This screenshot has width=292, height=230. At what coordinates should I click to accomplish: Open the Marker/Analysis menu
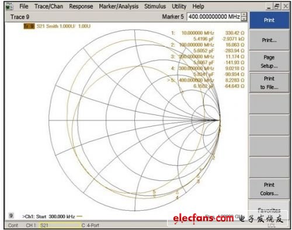pyautogui.click(x=119, y=6)
